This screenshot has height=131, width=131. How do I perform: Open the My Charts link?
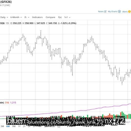coord(113,12)
